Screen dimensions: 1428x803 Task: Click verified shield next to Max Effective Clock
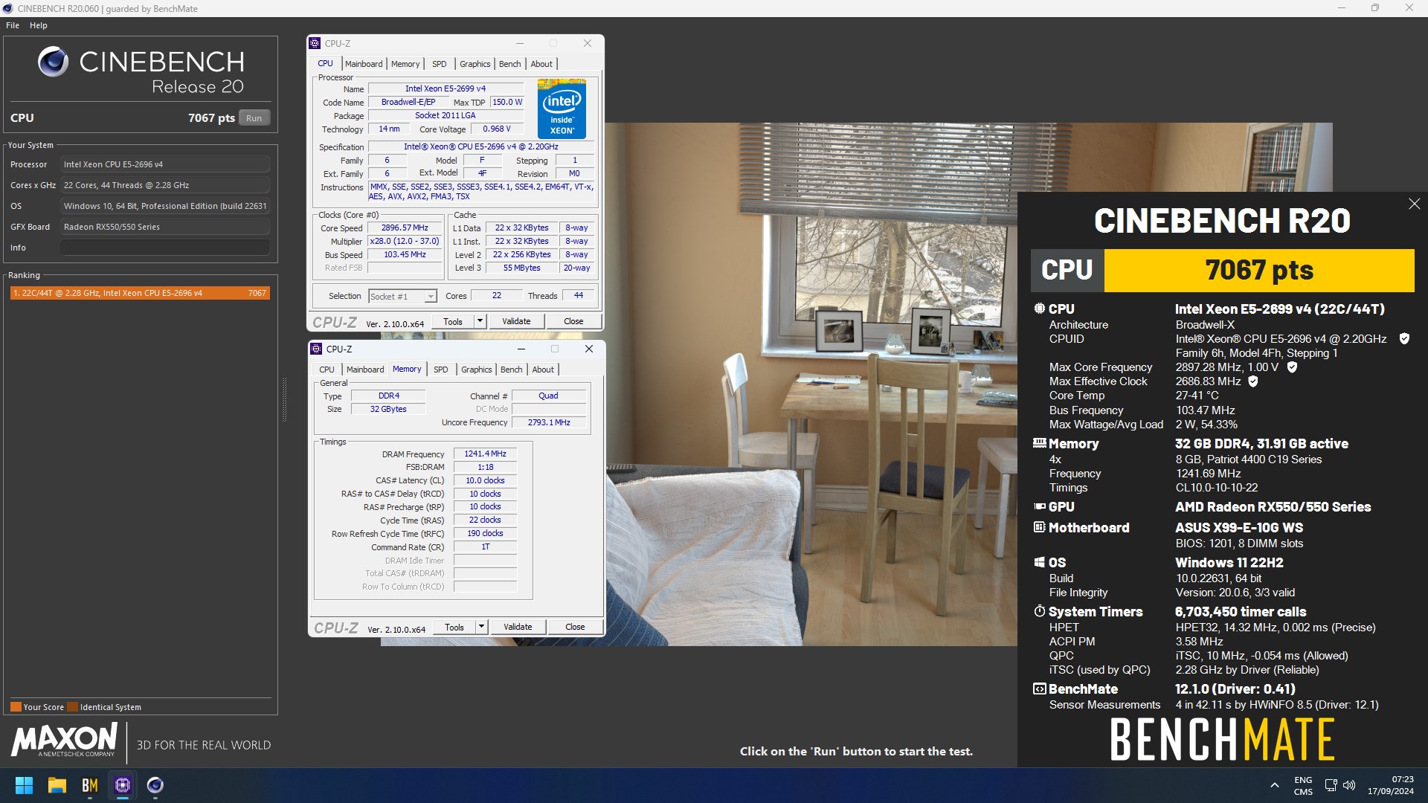1253,381
